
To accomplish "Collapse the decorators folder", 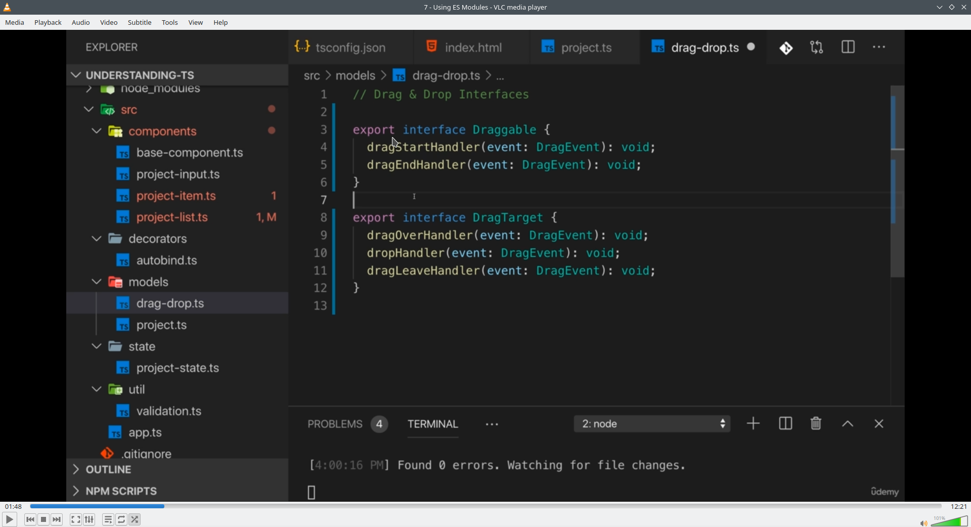I will [x=177, y=239].
